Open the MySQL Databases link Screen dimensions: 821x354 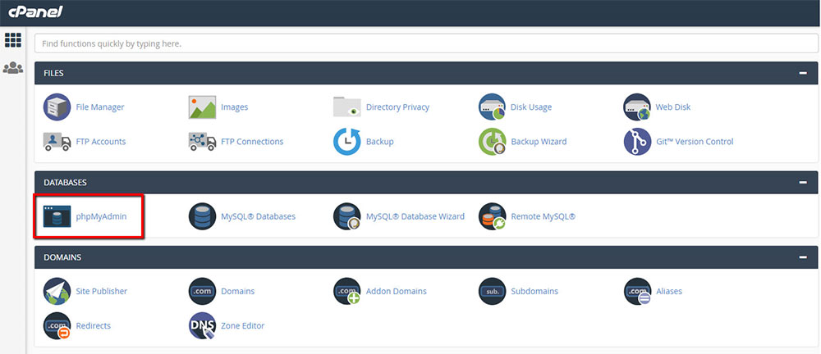(258, 216)
